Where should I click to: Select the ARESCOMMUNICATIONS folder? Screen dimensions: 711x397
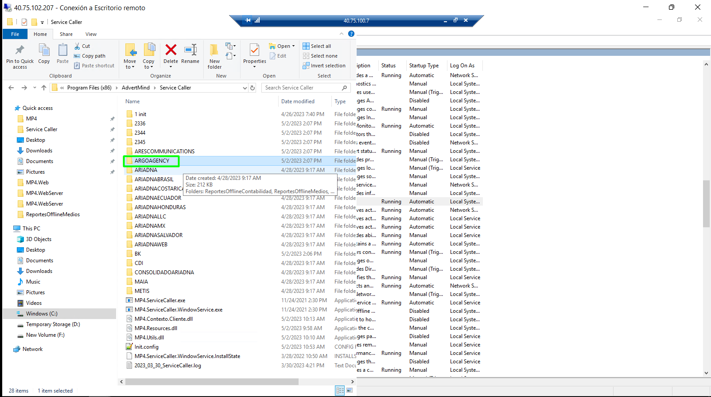pyautogui.click(x=164, y=152)
